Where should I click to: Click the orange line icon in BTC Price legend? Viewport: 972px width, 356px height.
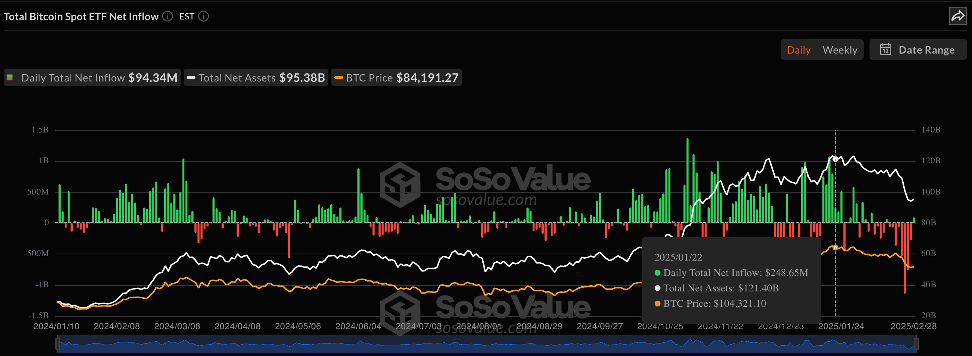(x=339, y=77)
